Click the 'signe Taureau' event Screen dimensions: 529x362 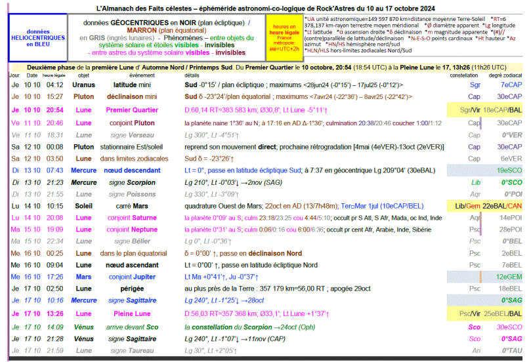(133, 351)
